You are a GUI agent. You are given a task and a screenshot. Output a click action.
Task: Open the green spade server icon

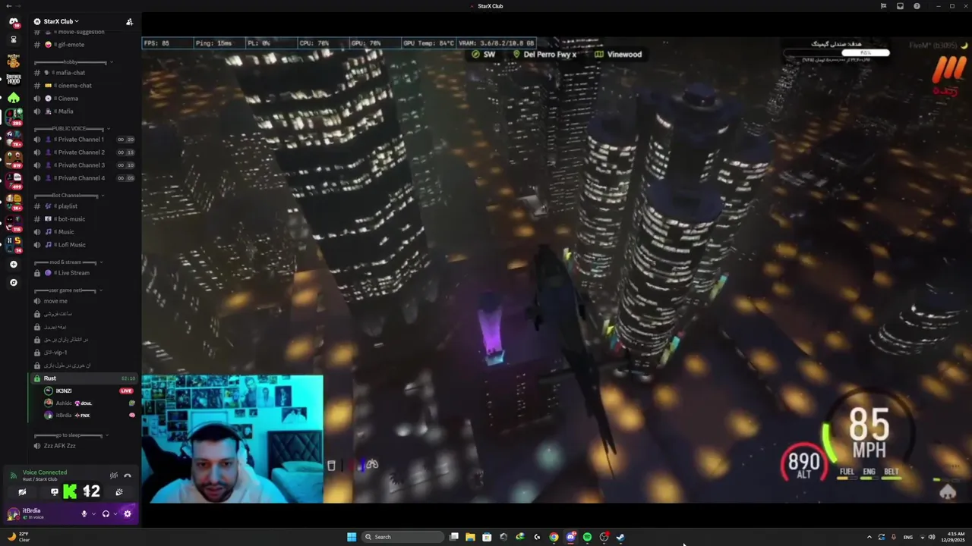pyautogui.click(x=13, y=98)
